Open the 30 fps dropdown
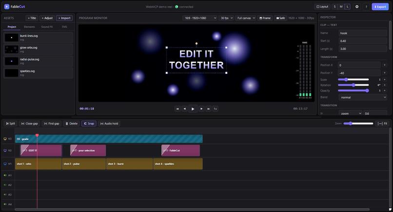The width and height of the screenshot is (393, 212). tap(227, 18)
